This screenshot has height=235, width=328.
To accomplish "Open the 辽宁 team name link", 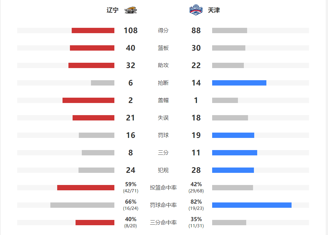I will pyautogui.click(x=113, y=10).
